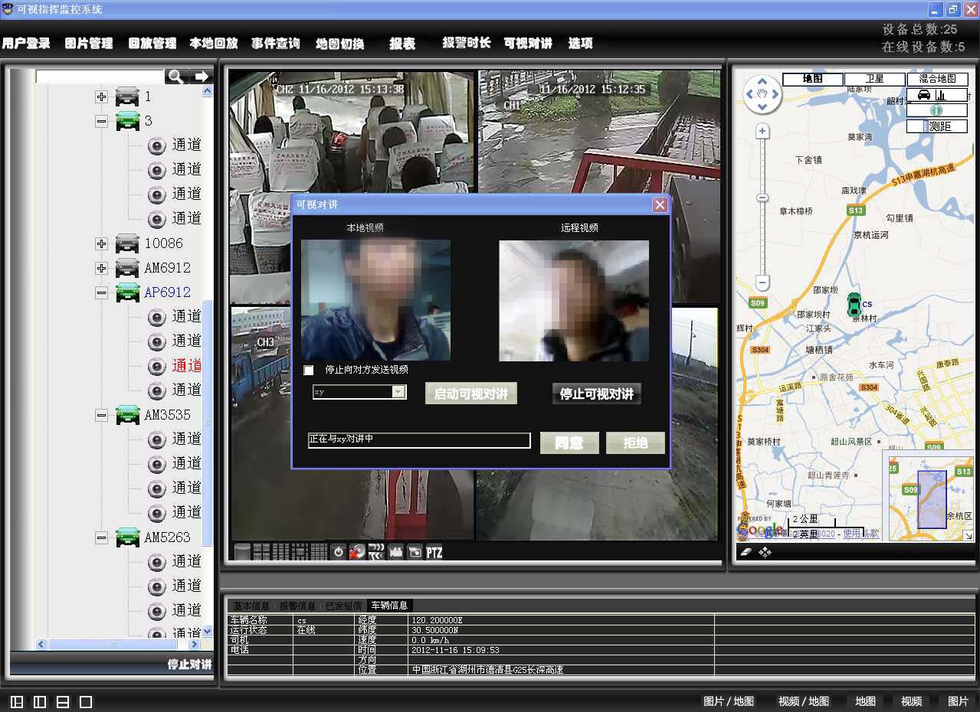980x712 pixels.
Task: Click the map pan hand control
Action: pyautogui.click(x=762, y=95)
